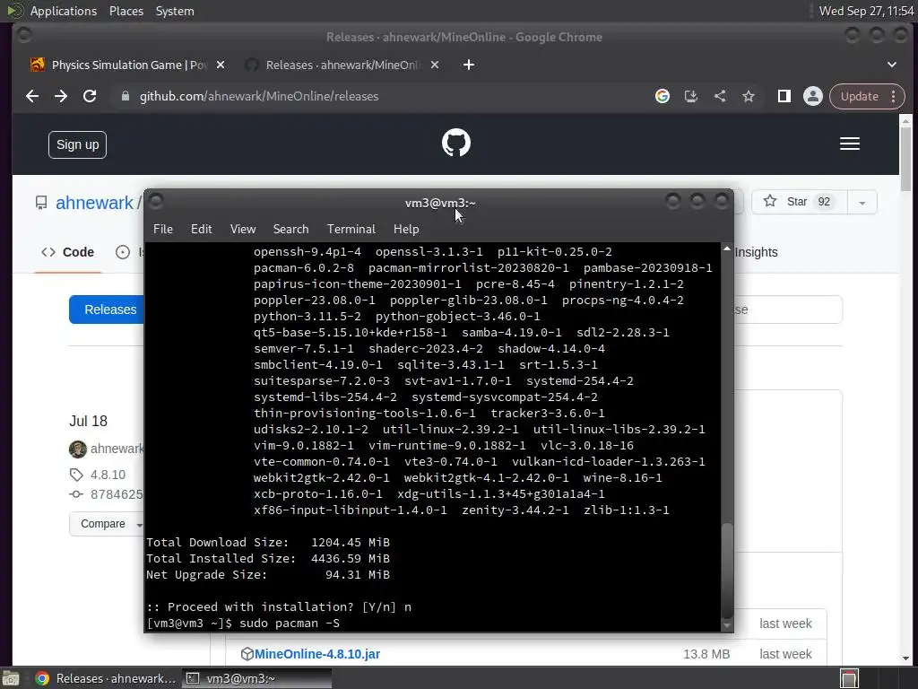Screen dimensions: 918x689
Task: Click the Chrome three-dot menu
Action: click(894, 96)
